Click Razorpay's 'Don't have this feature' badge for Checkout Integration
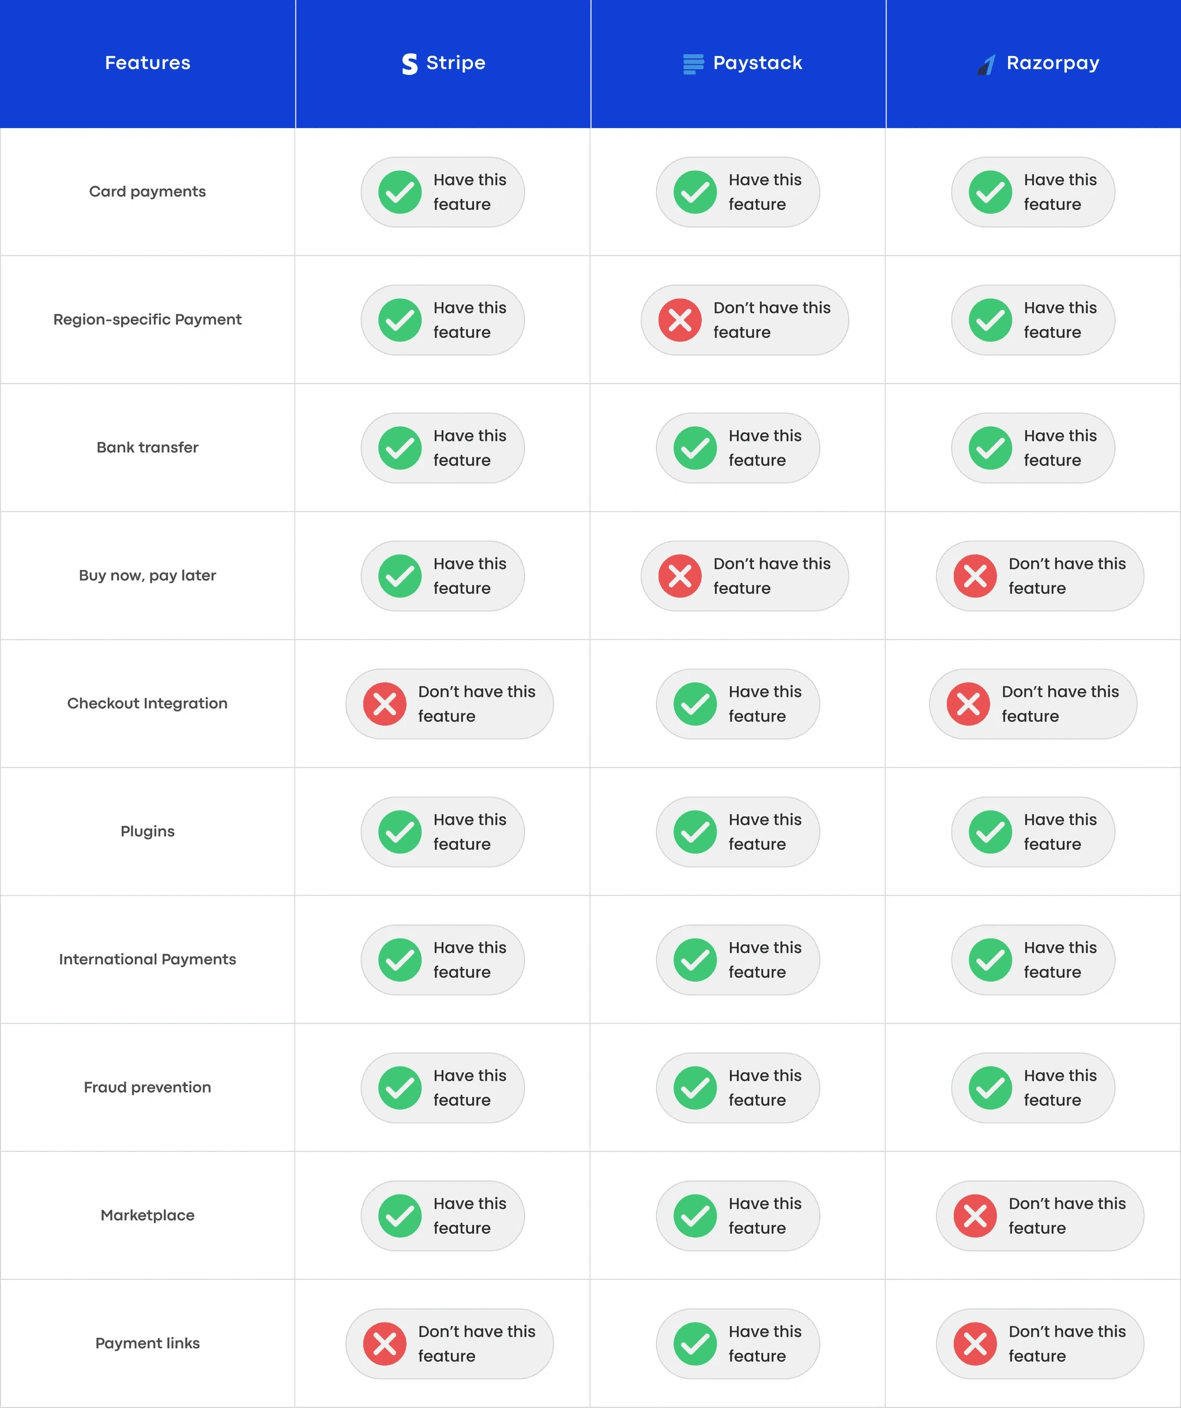The width and height of the screenshot is (1181, 1408). pos(1033,704)
